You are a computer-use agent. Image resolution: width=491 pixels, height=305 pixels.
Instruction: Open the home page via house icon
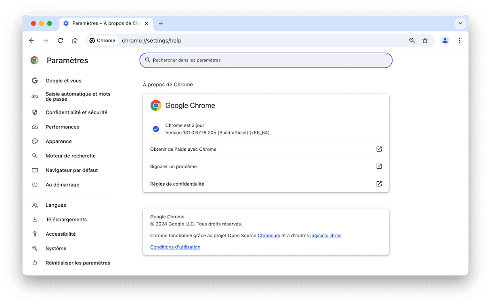tap(75, 41)
